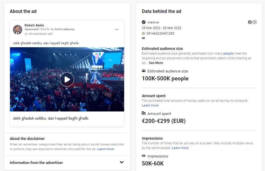Open Learn more under Impressions description
The image size is (265, 171).
(180, 148)
